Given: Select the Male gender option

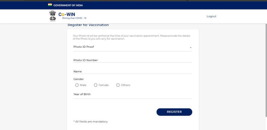Looking at the screenshot, I should click(77, 85).
